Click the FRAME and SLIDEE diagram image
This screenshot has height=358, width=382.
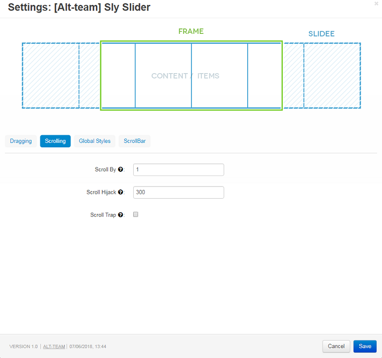(191, 69)
